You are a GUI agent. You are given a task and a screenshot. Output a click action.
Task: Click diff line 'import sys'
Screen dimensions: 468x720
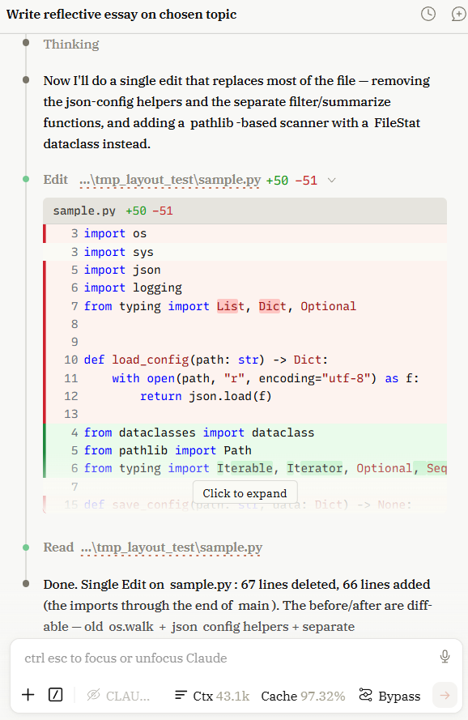coord(245,252)
